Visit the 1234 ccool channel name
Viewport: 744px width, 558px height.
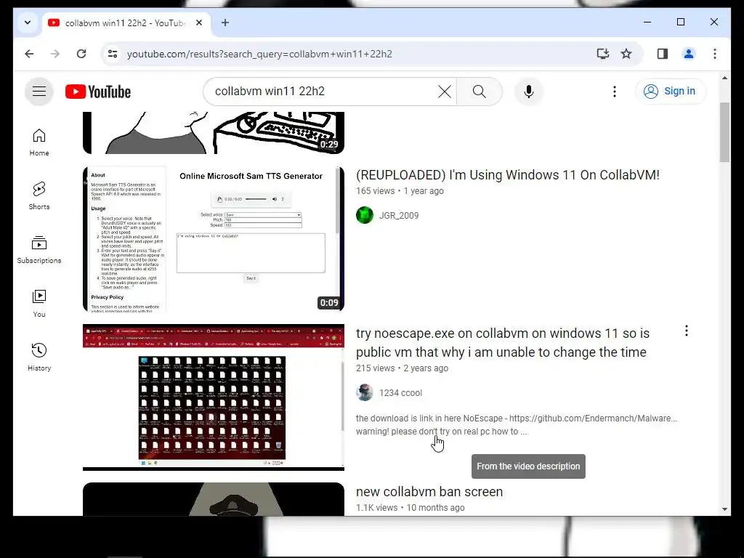[400, 393]
